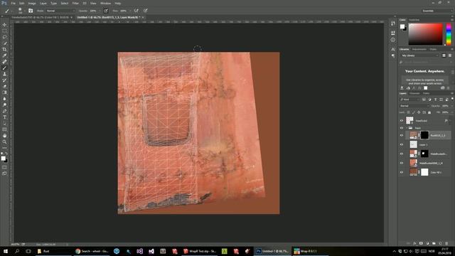Screen dimensions: 455x256
Task: Open the Brush panel toggle icon
Action: click(31, 11)
